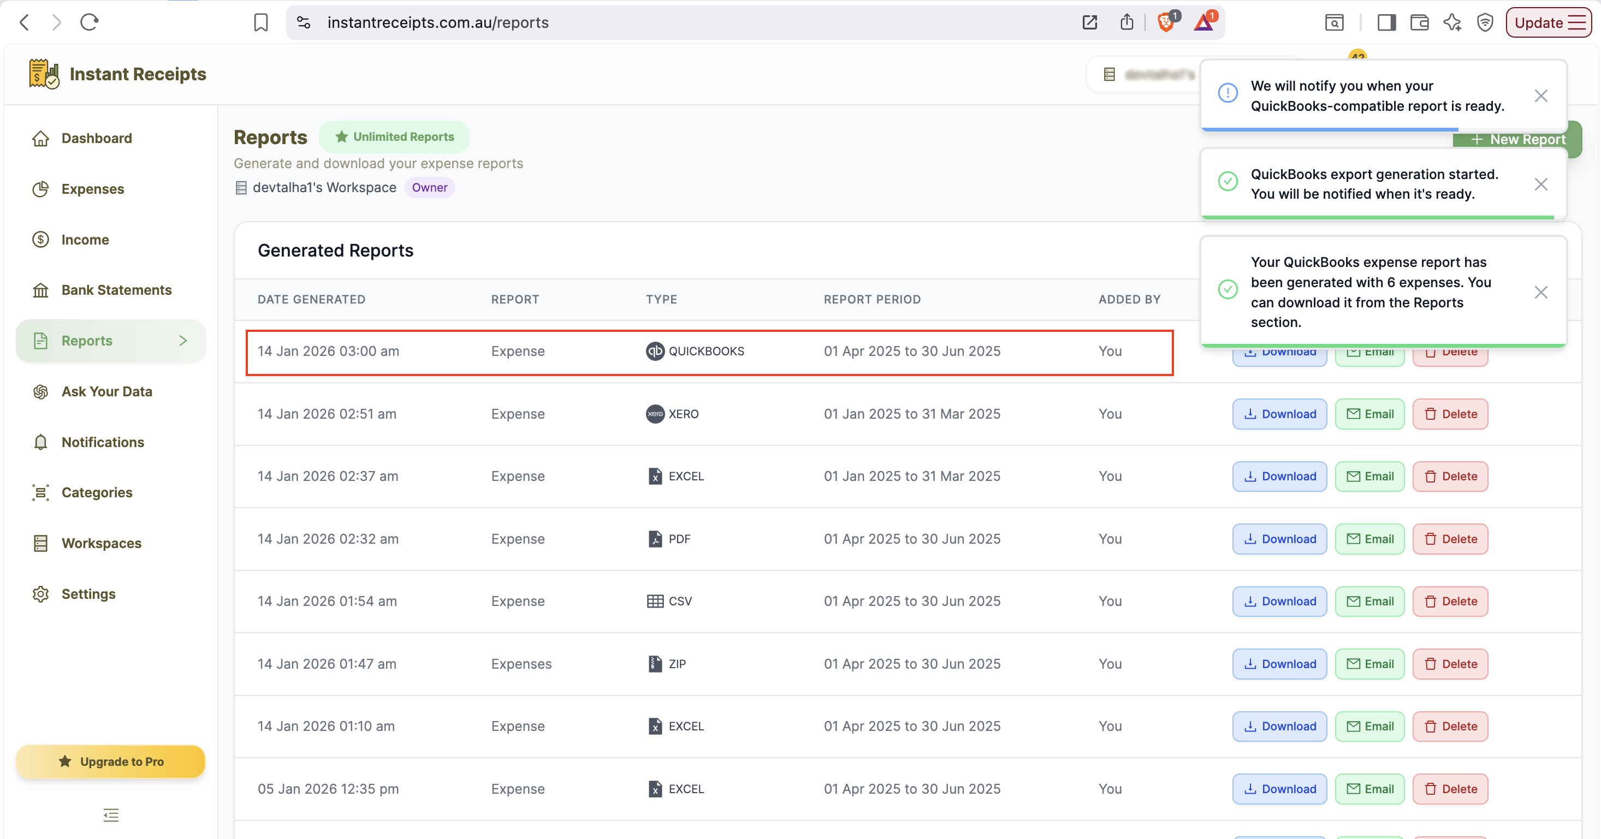
Task: Email the XERO report
Action: coord(1370,414)
